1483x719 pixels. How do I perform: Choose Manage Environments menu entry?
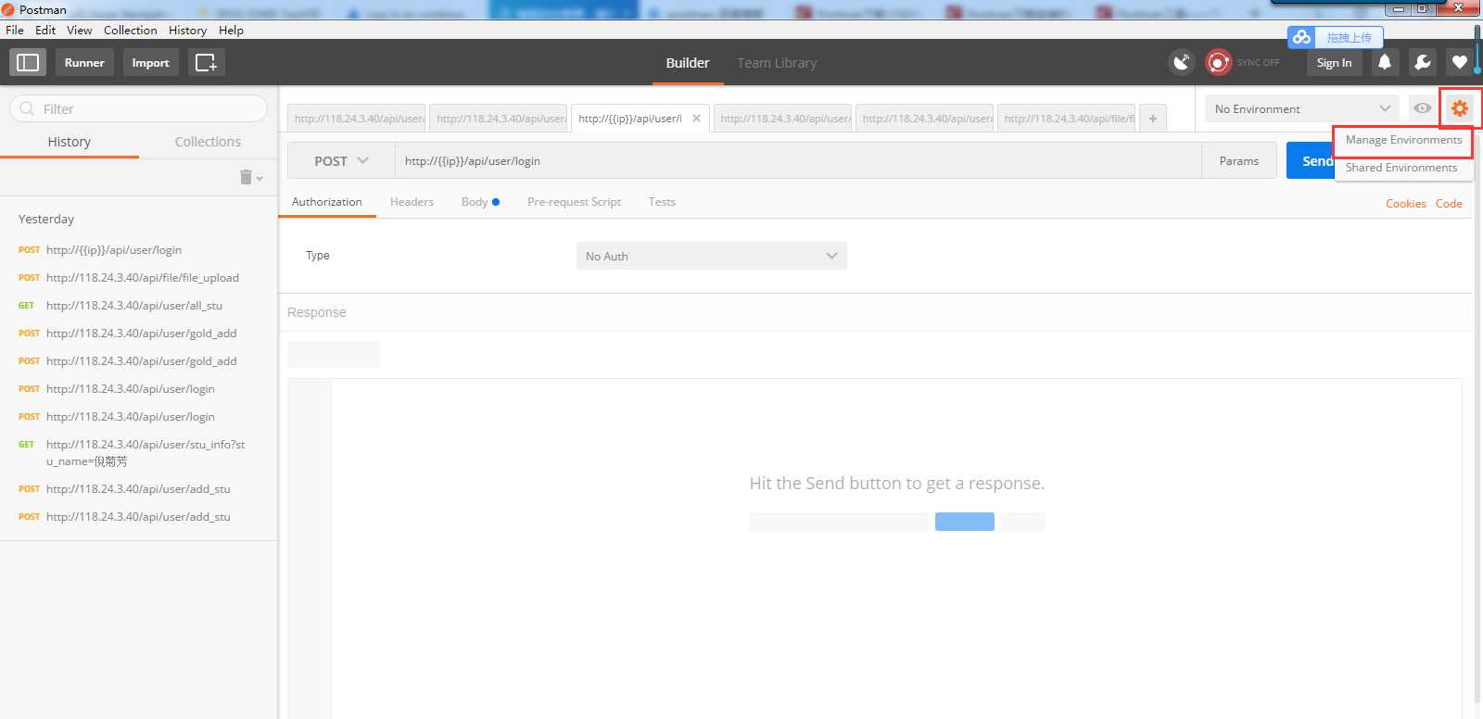coord(1403,140)
